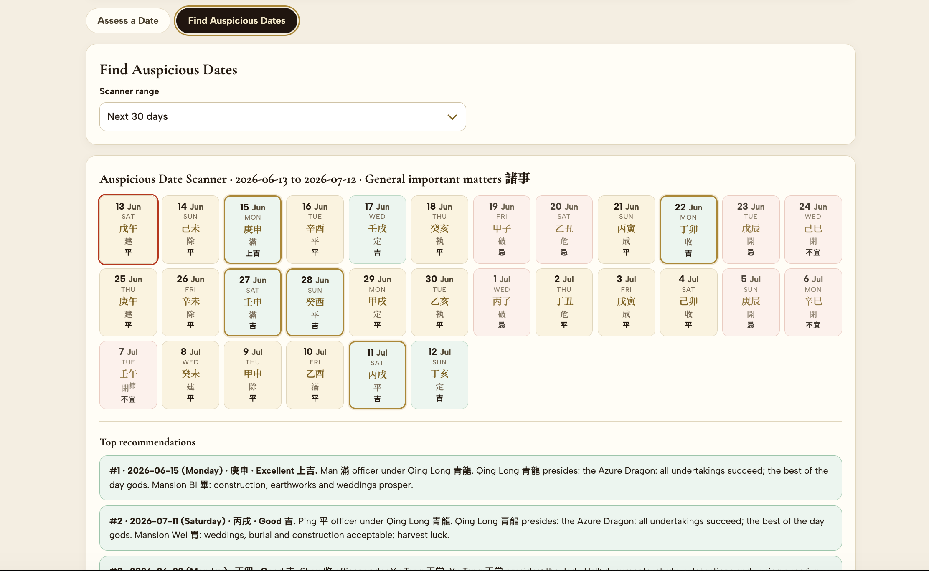929x571 pixels.
Task: Select the 20 Jun Saturday card
Action: [x=564, y=230]
